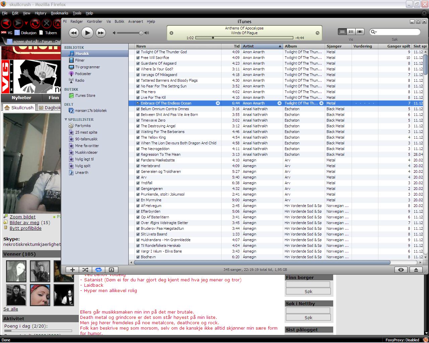
Task: Uncheck The Yellow King song
Action: (x=138, y=137)
